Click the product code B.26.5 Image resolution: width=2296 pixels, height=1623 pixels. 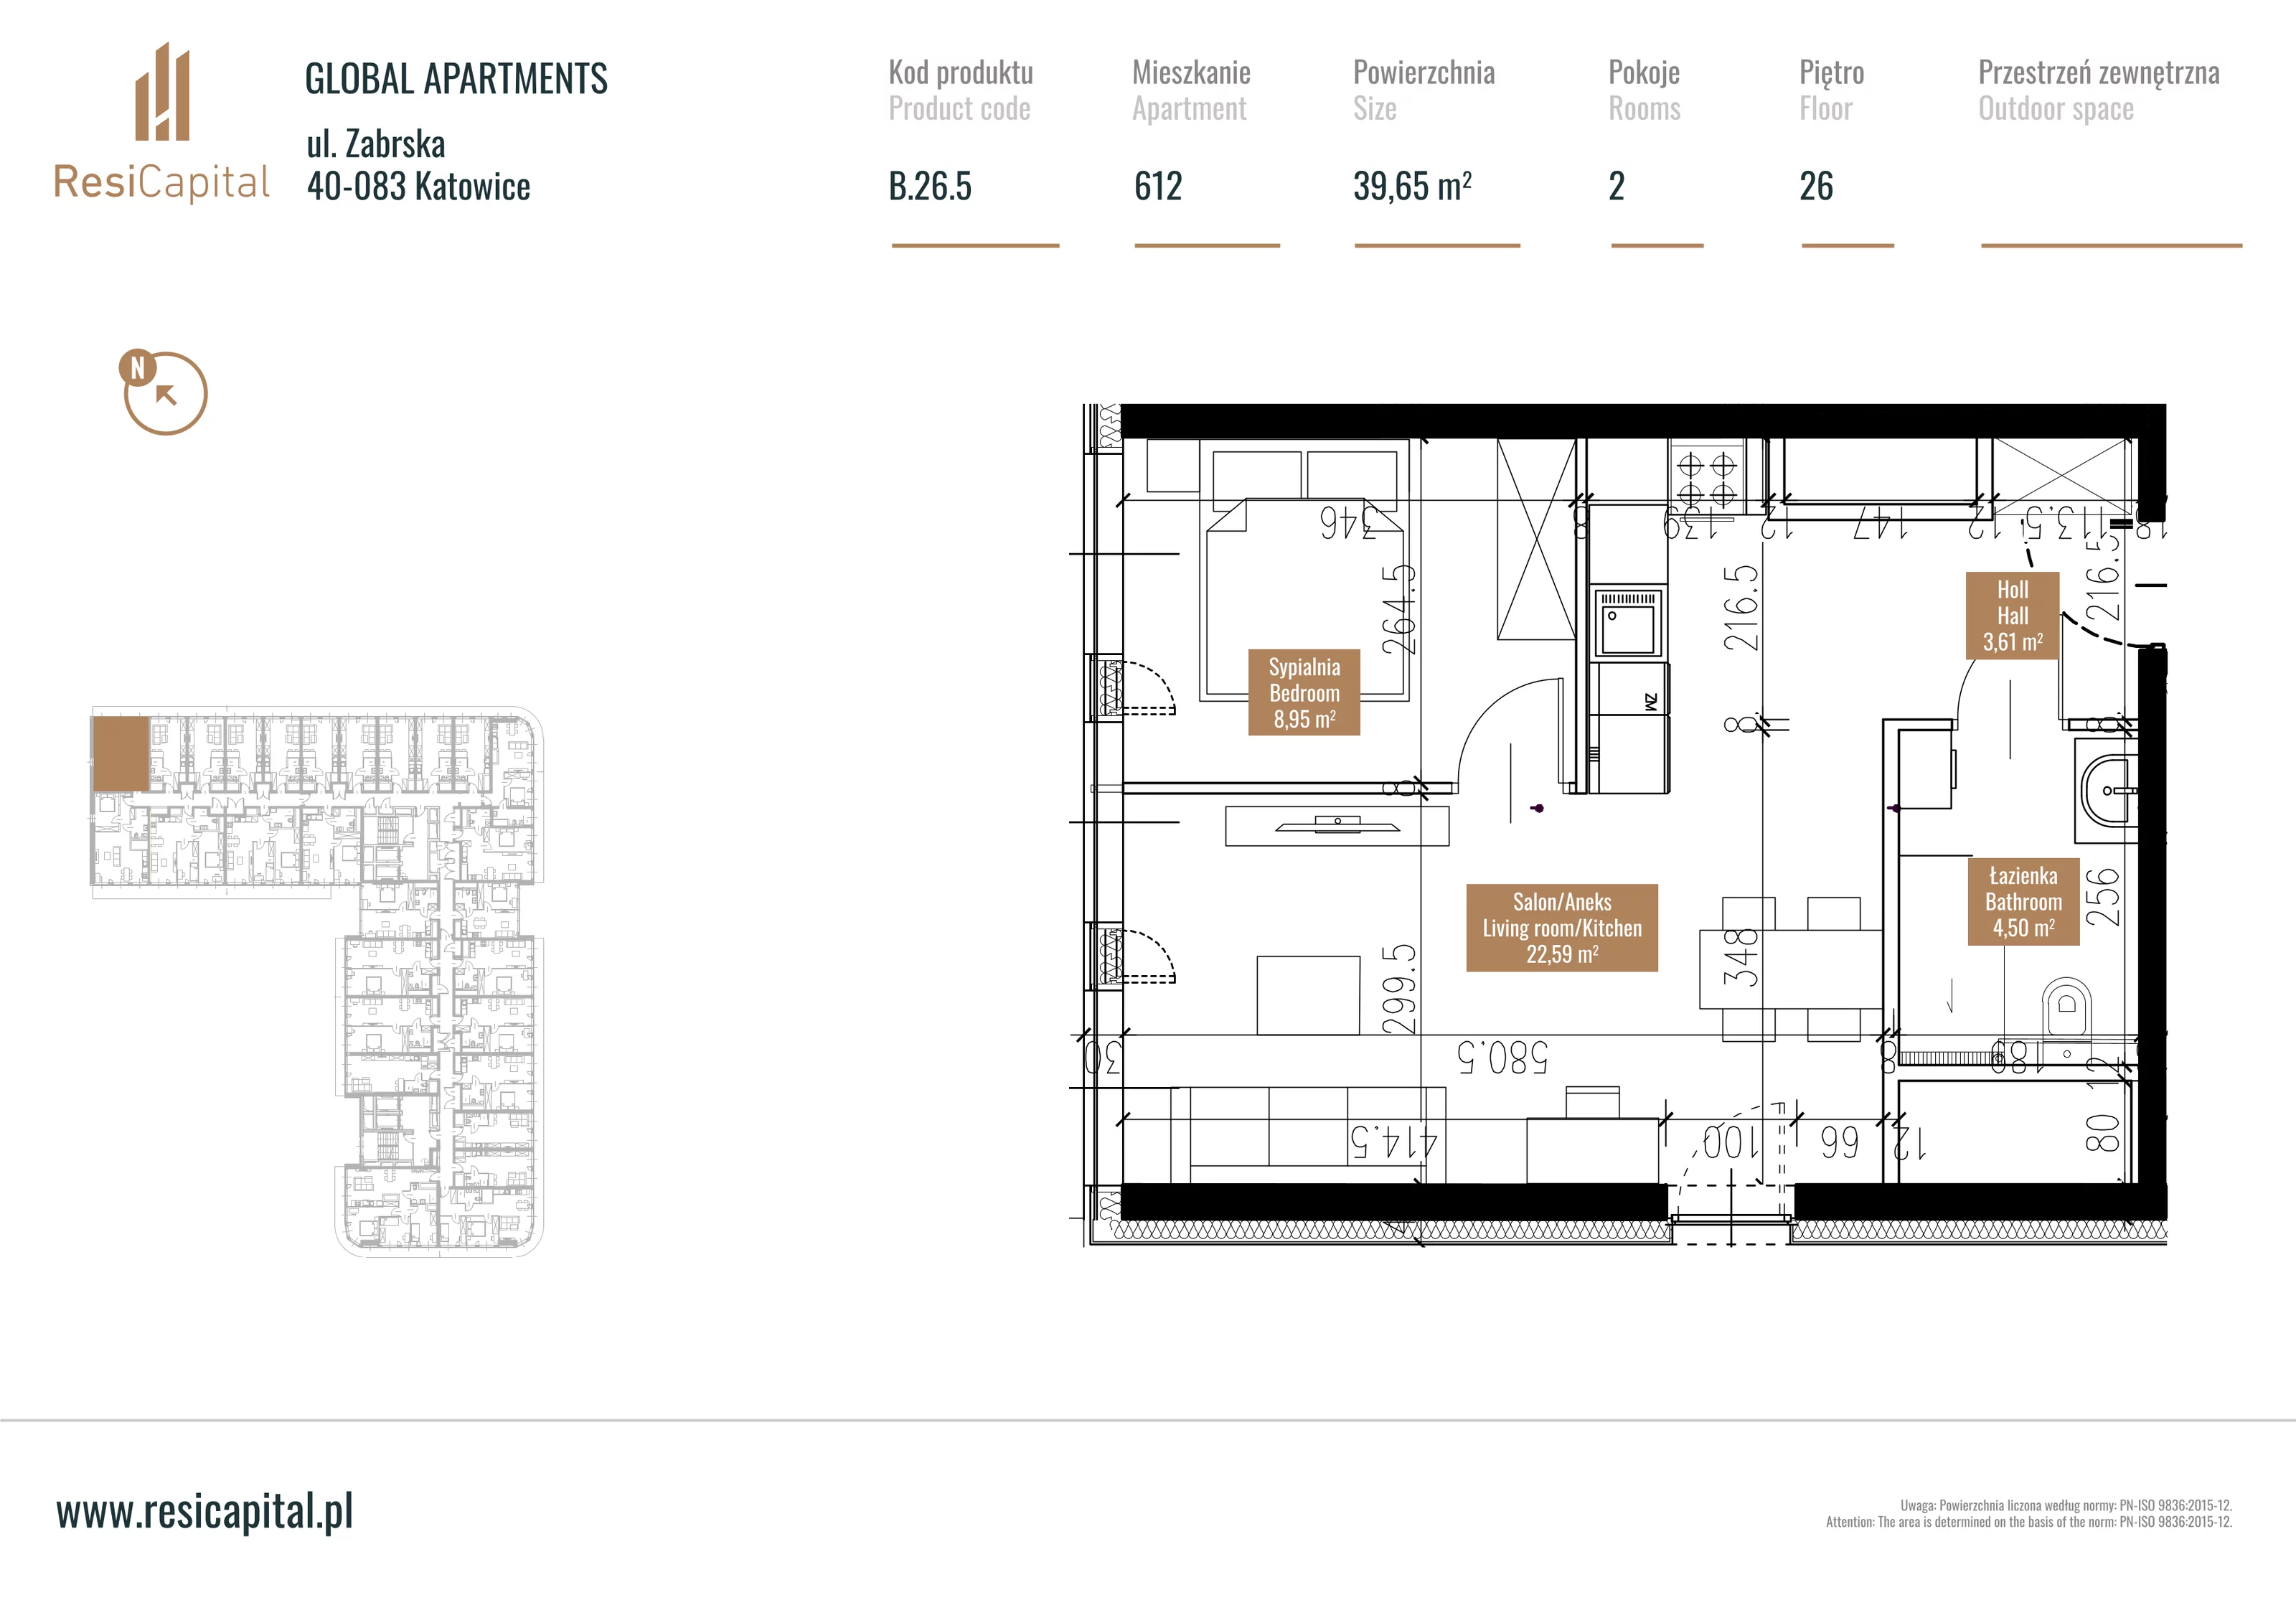(x=930, y=186)
